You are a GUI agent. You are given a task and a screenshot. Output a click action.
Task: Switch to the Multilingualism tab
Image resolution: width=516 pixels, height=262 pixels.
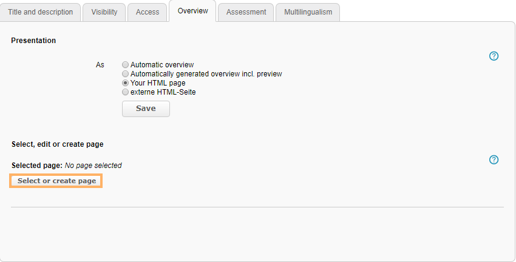(308, 12)
